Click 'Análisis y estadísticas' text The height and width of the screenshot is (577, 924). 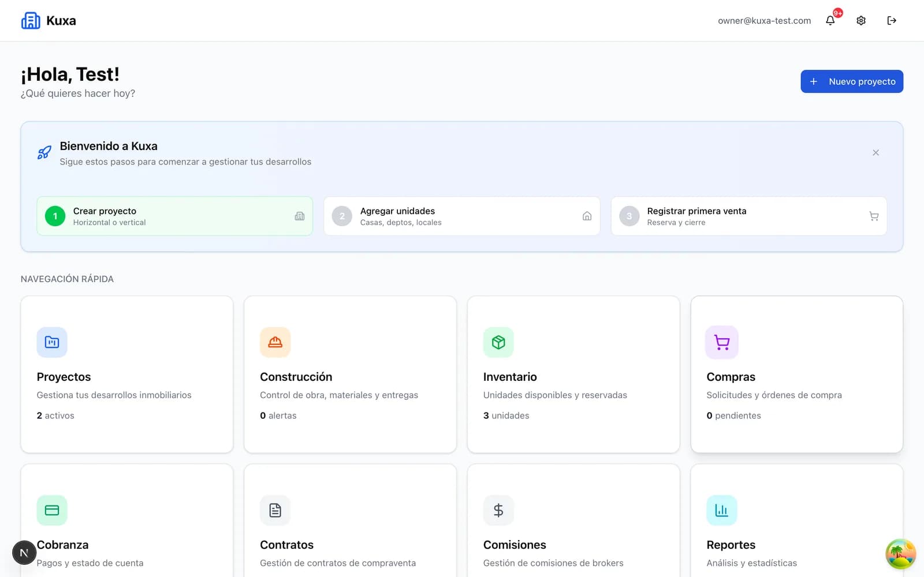(x=751, y=563)
